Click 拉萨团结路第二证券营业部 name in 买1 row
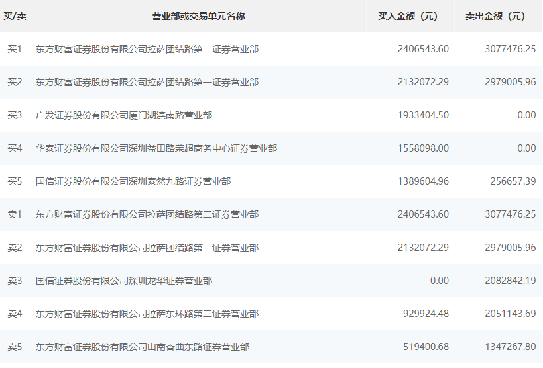The height and width of the screenshot is (368, 543). coord(147,49)
